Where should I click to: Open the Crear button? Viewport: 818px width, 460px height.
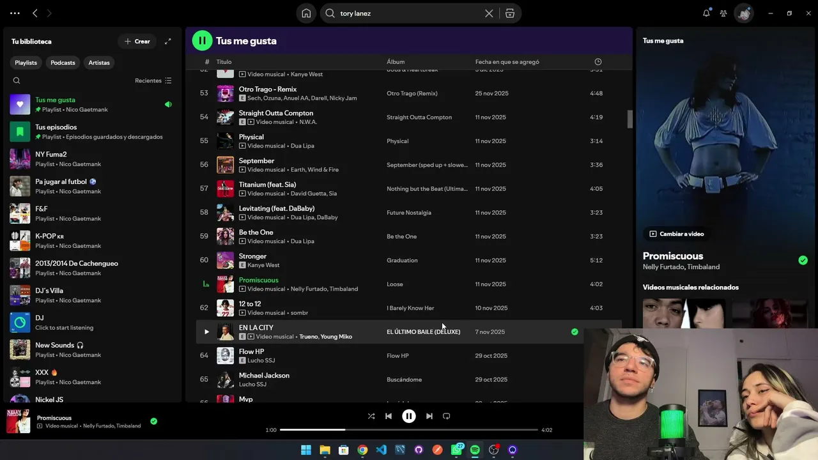(x=137, y=42)
